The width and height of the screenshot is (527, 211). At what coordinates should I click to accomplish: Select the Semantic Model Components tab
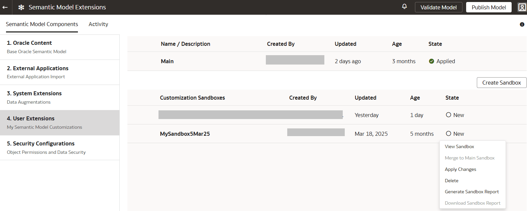pos(42,24)
